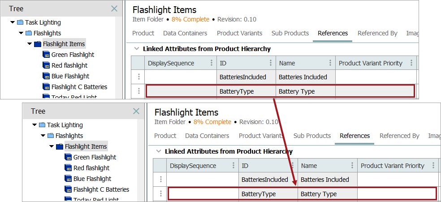This screenshot has width=441, height=202.
Task: Collapse Flashlights node in lower tree
Action: [x=43, y=136]
